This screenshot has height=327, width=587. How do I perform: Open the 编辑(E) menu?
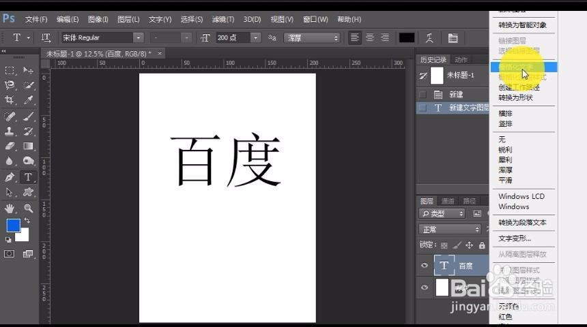(68, 20)
